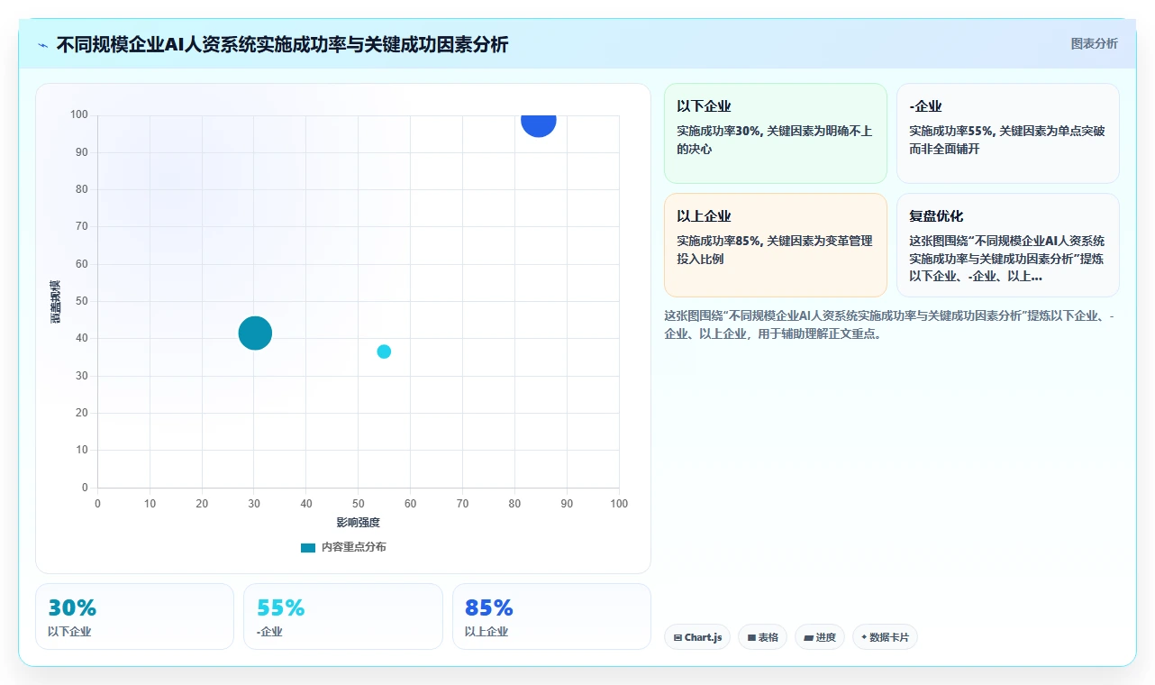Click the 表格 tag chip
This screenshot has width=1155, height=685.
coord(762,637)
